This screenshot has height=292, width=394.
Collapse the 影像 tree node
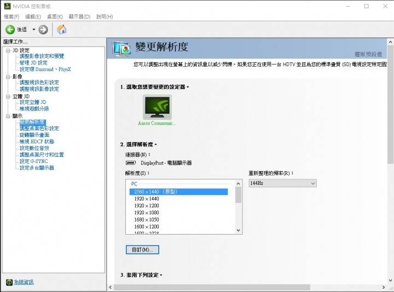click(x=8, y=77)
